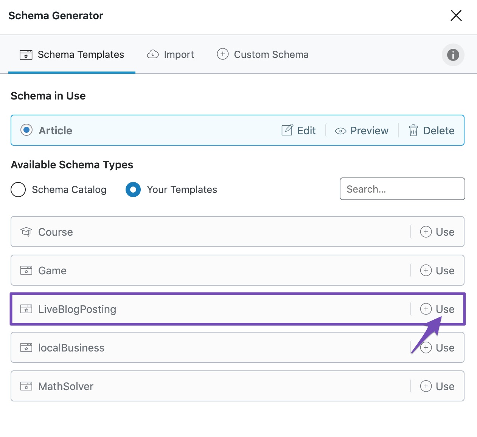Select the Article schema radio button
The image size is (477, 437).
[26, 130]
